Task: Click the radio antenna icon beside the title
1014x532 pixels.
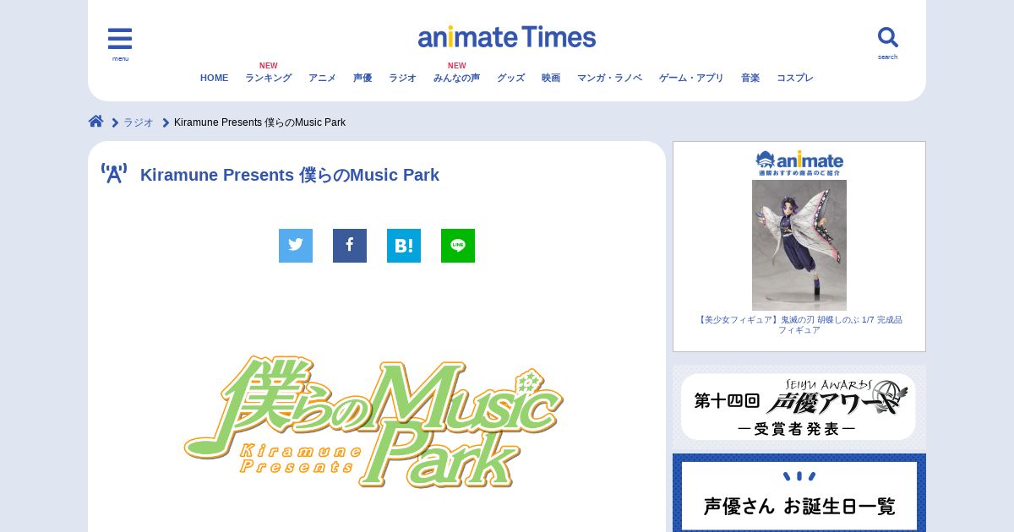Action: pos(114,173)
